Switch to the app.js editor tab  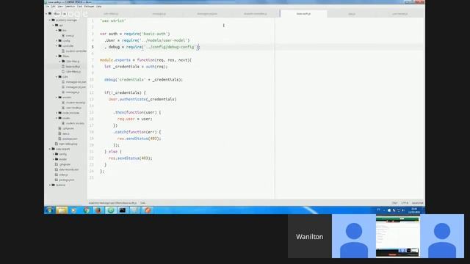point(352,14)
